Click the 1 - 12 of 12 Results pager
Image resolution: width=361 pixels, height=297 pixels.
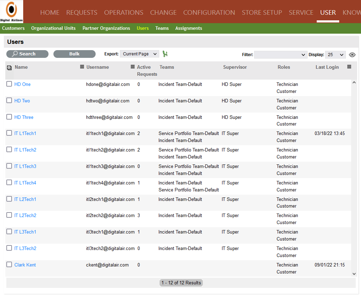click(181, 283)
